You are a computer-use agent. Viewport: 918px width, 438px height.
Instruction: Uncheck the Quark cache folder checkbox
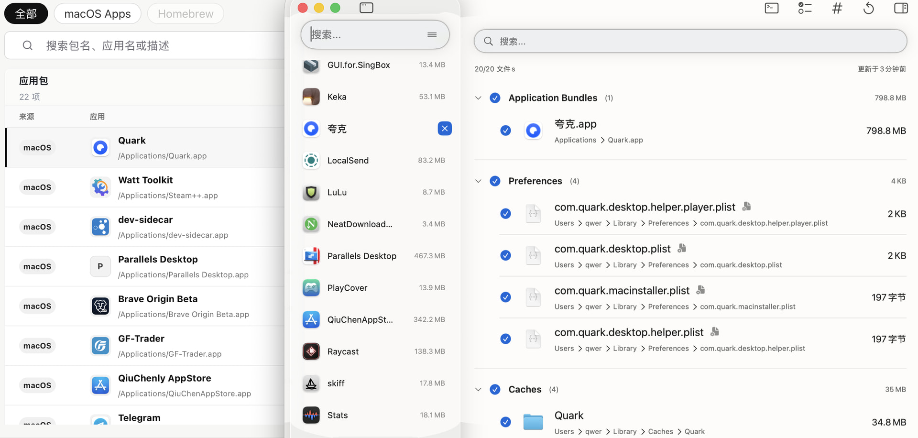505,422
